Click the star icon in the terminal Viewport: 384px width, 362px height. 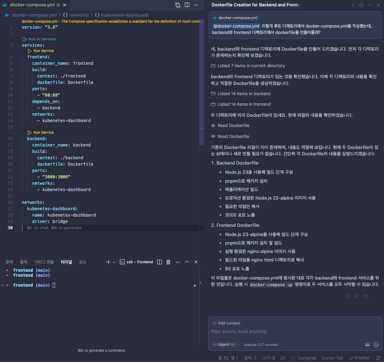click(195, 286)
